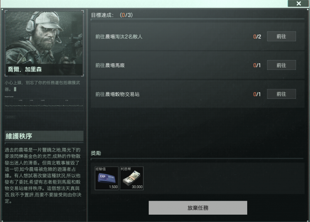Click the 0/1 counter for 穀物交易站

tap(257, 94)
